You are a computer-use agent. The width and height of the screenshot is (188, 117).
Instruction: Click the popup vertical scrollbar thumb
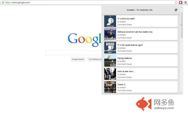point(181,25)
